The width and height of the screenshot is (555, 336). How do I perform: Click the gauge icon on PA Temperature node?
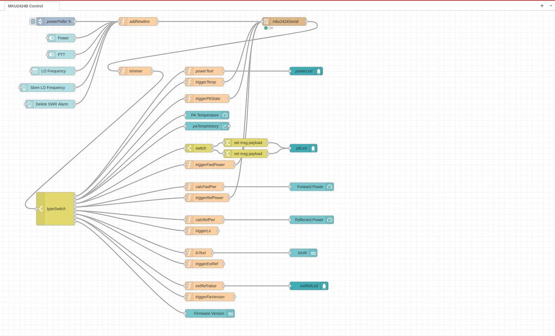(x=225, y=115)
